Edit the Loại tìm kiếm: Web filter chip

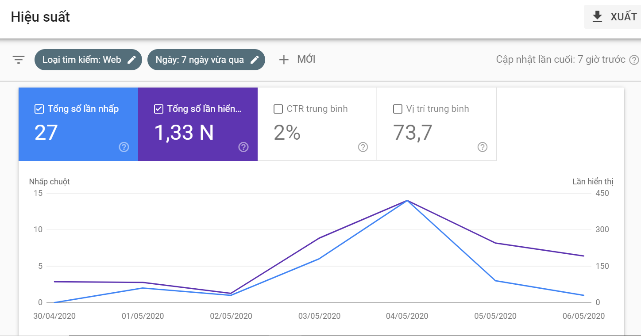coord(88,60)
